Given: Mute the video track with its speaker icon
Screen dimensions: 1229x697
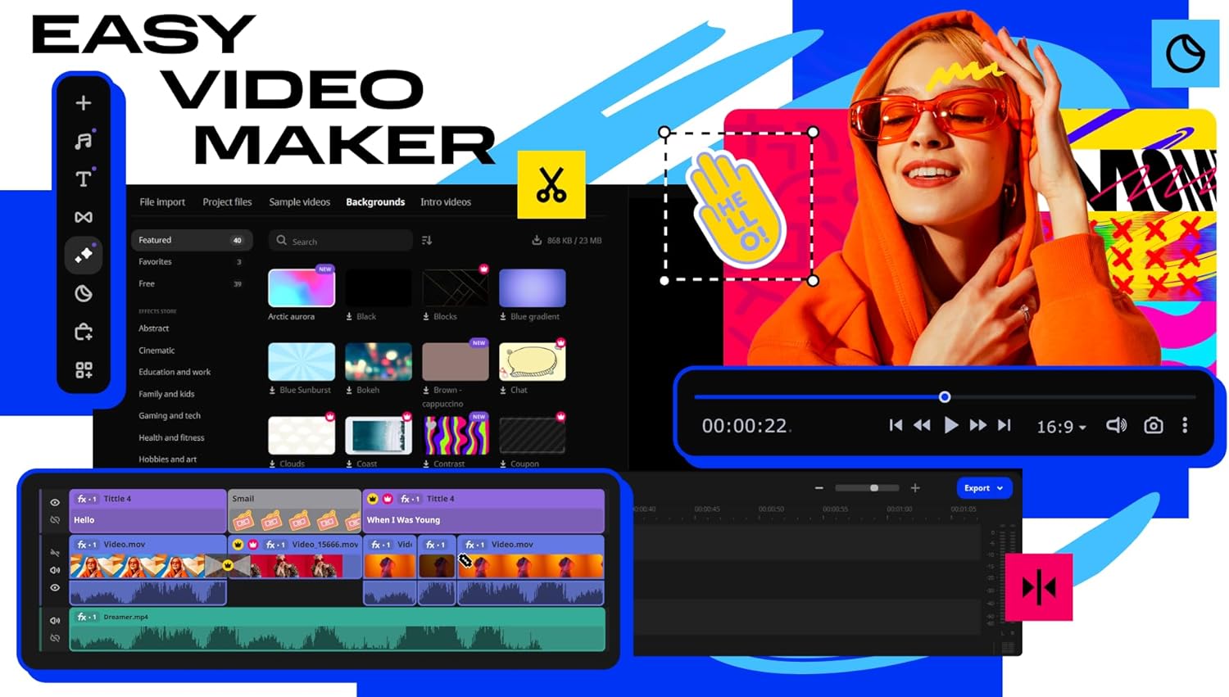Looking at the screenshot, I should click(x=55, y=570).
